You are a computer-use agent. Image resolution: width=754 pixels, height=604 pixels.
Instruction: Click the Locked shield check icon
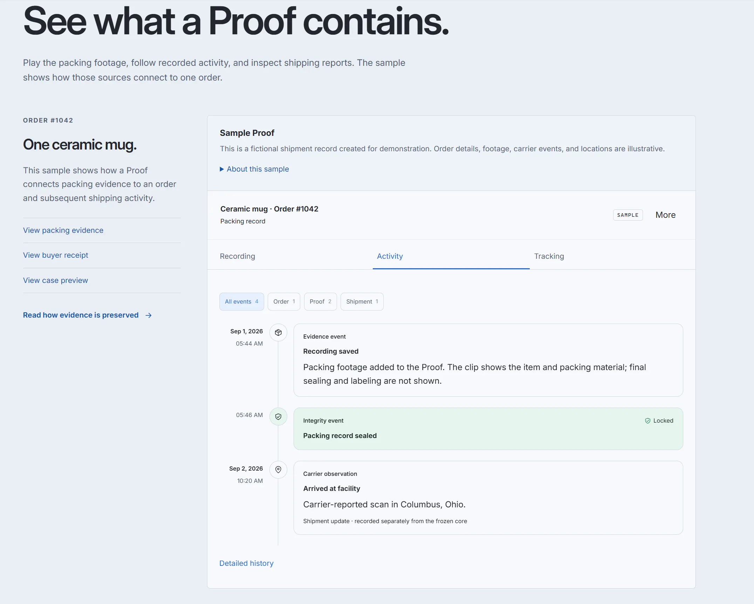tap(647, 421)
